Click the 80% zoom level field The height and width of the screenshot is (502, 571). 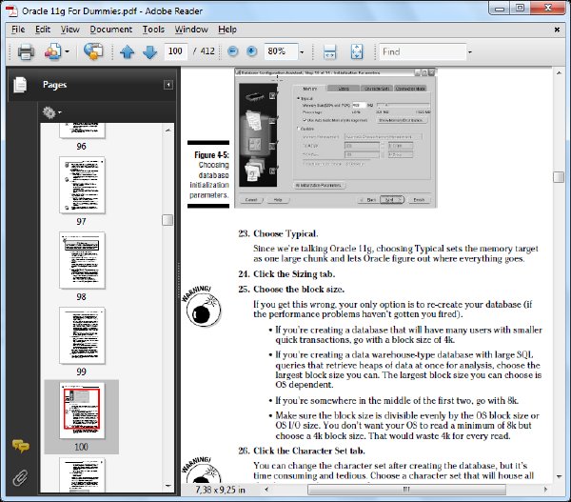click(x=281, y=51)
